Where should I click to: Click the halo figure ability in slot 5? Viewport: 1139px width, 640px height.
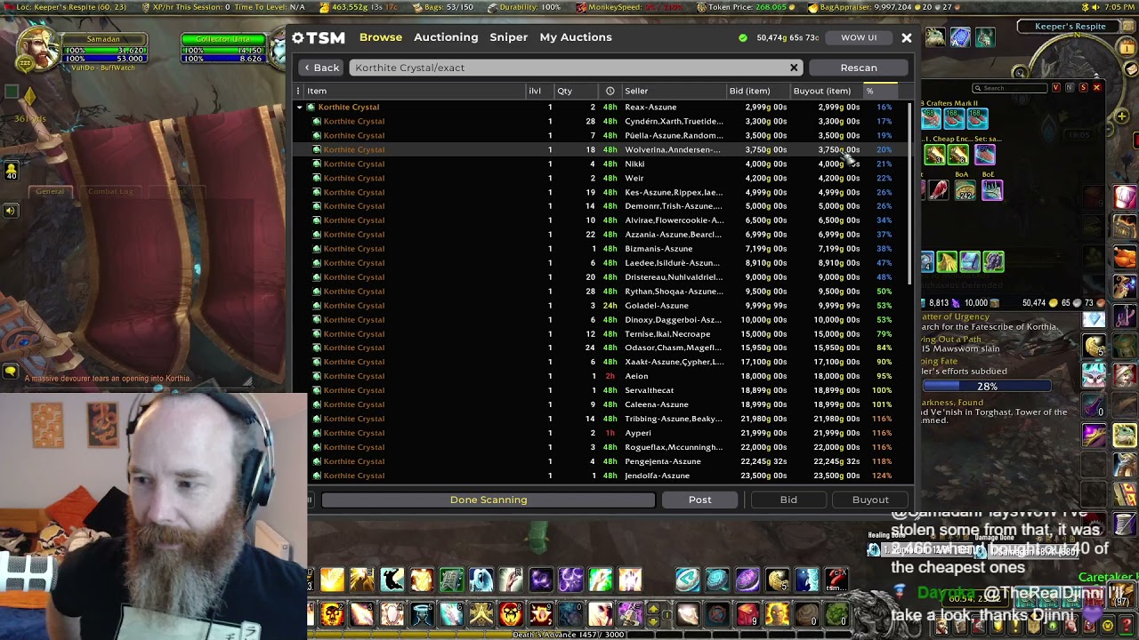coord(422,614)
